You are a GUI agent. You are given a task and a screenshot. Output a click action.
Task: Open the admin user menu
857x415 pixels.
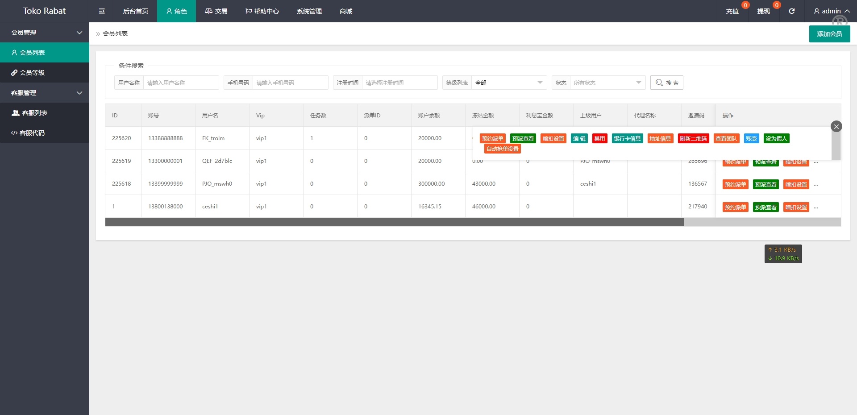tap(831, 11)
